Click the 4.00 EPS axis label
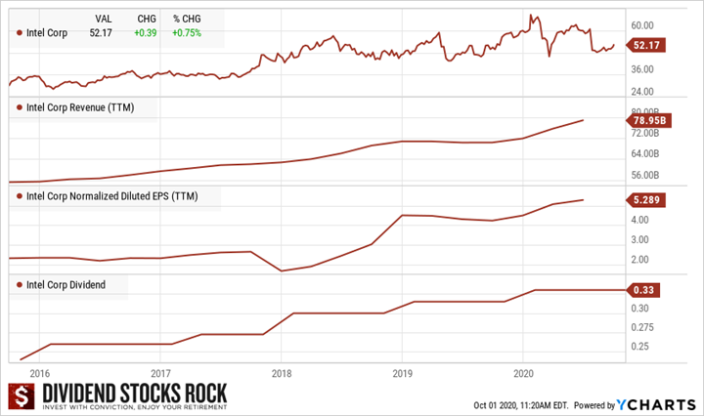The width and height of the screenshot is (704, 416). [x=639, y=220]
